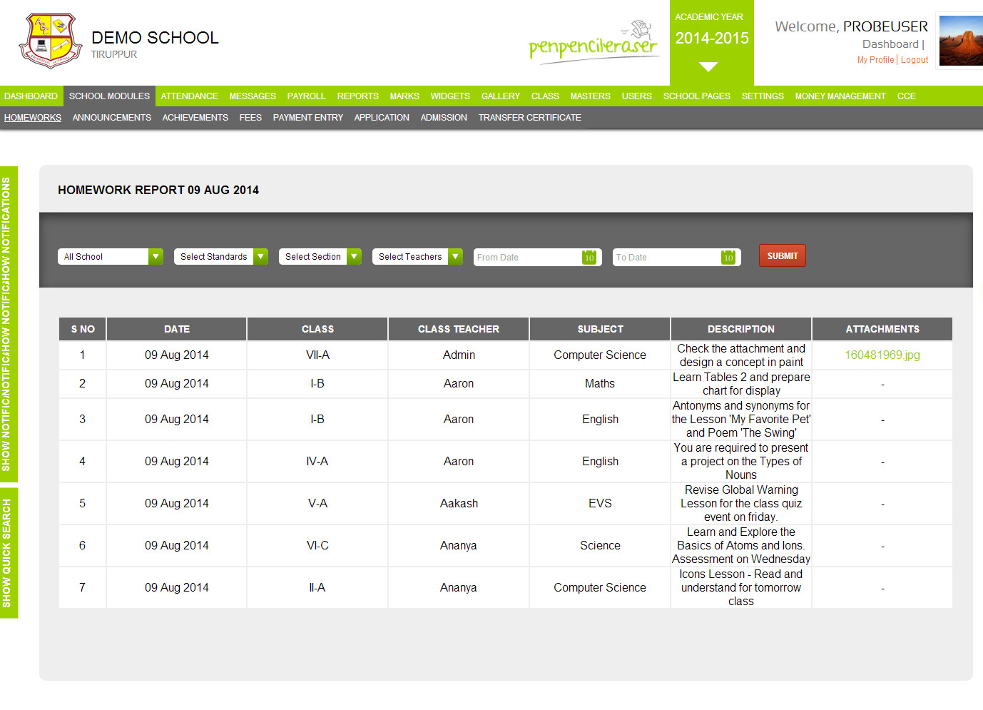Click the Dashboard link under Welcome
The image size is (983, 710).
(890, 44)
